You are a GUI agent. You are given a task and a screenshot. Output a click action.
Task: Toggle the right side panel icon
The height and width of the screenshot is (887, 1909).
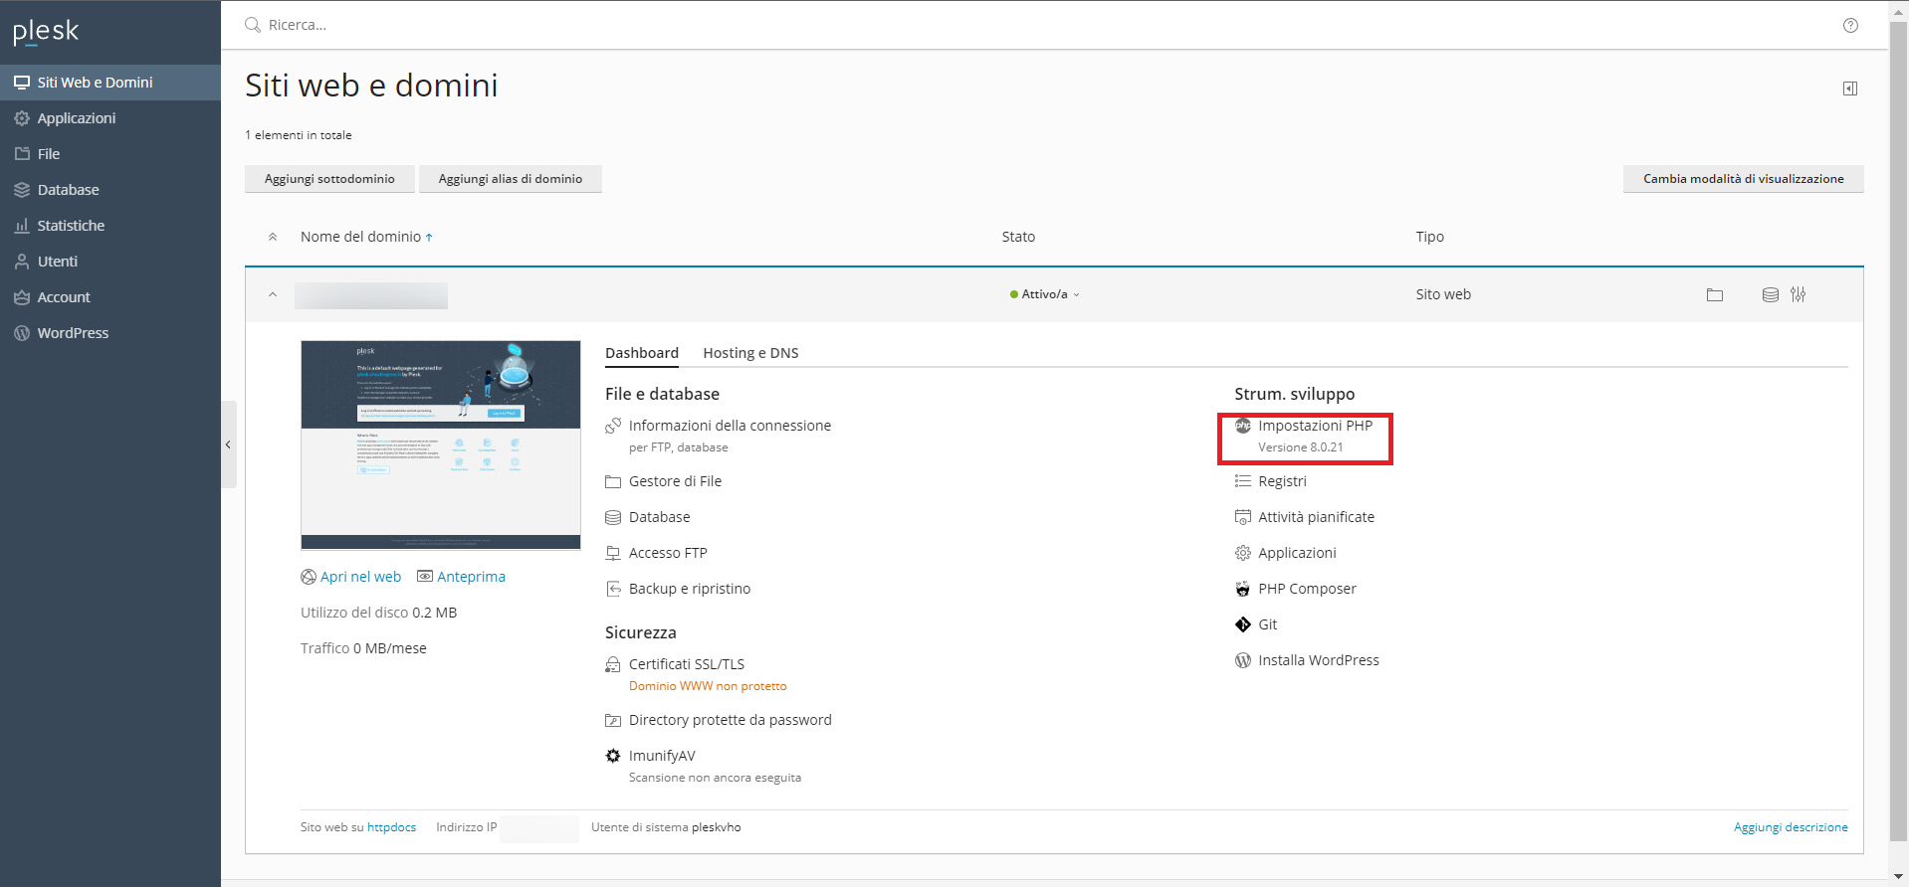click(x=1850, y=89)
